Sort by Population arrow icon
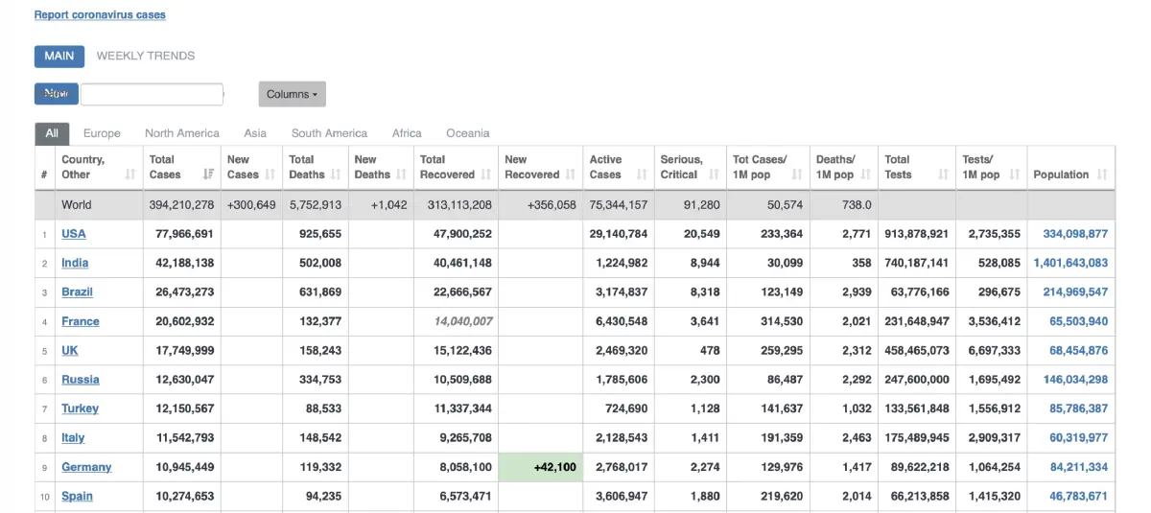 point(1101,175)
